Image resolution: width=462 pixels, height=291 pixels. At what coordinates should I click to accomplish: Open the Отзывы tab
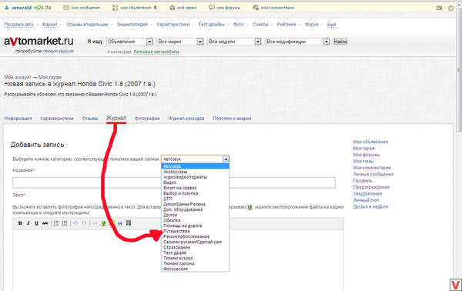point(89,119)
